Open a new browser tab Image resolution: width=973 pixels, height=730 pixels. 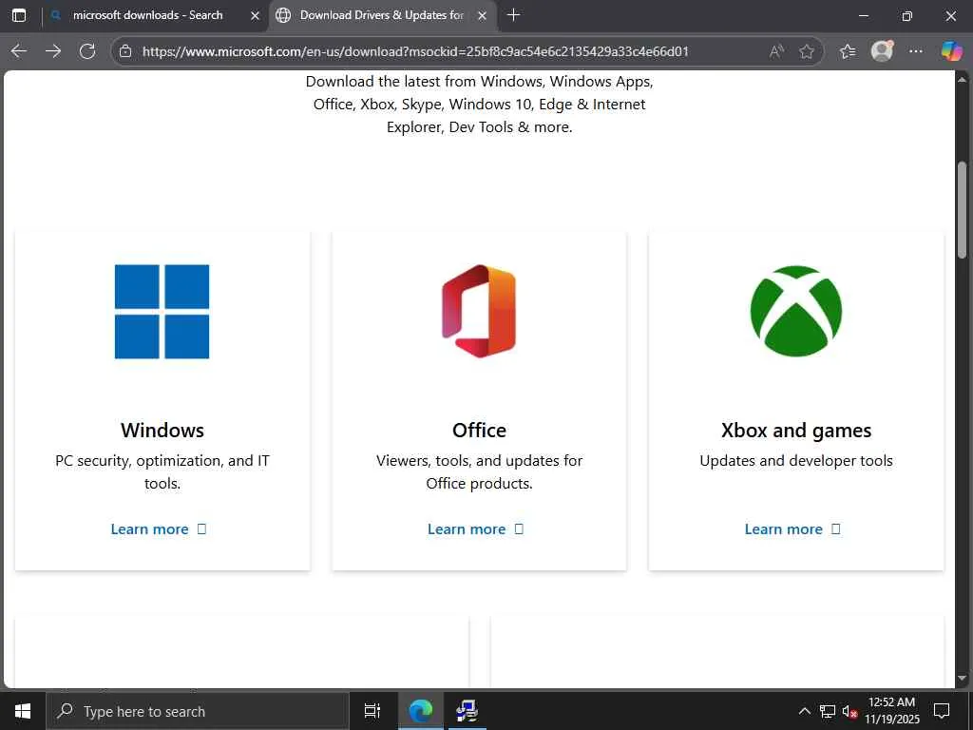coord(514,15)
